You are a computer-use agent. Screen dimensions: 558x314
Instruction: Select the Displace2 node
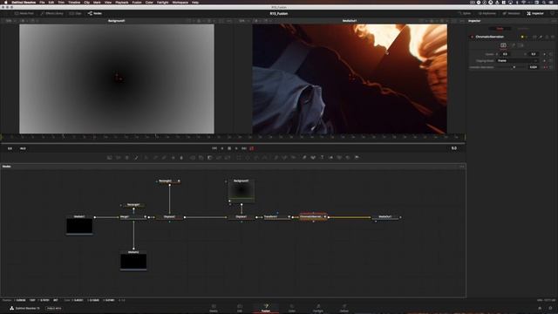pyautogui.click(x=169, y=217)
